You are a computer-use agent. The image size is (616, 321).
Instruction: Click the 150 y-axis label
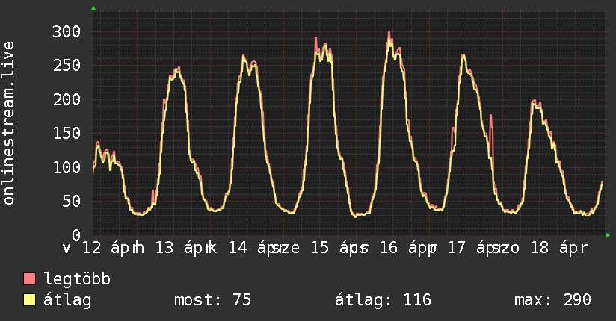(x=67, y=133)
